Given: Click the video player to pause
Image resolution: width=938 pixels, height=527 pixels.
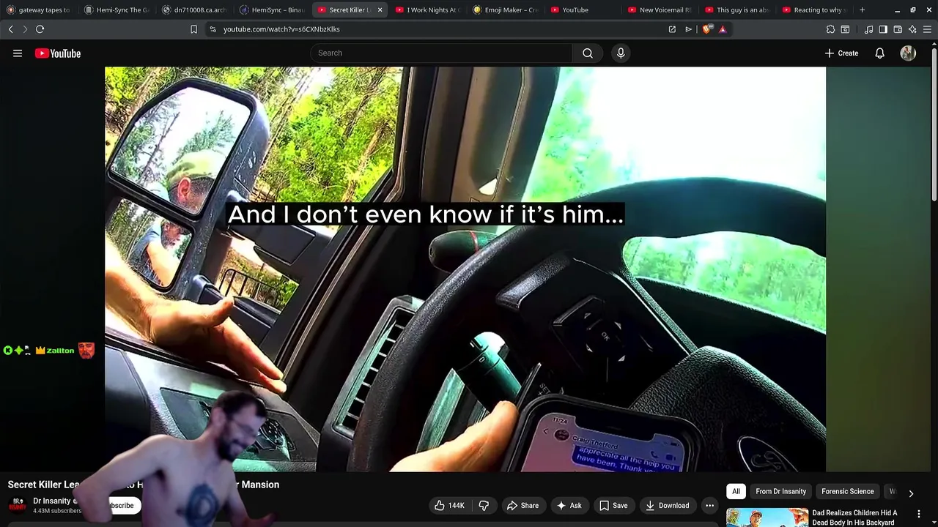Looking at the screenshot, I should (465, 269).
